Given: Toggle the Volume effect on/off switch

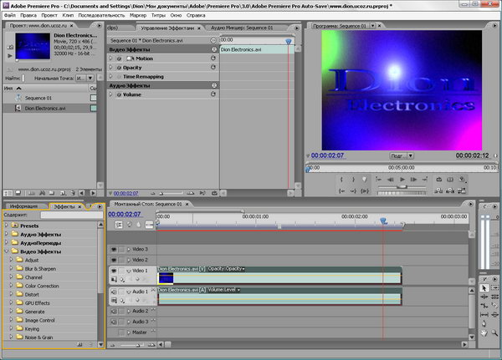Looking at the screenshot, I should click(x=119, y=94).
